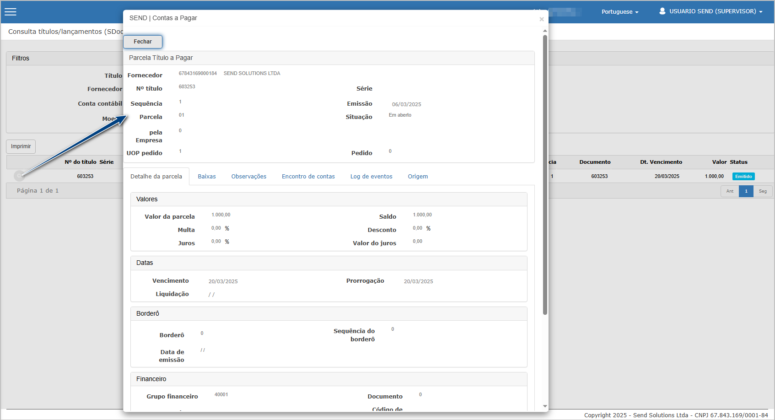Go to previous page with Ant
The height and width of the screenshot is (420, 775).
730,191
